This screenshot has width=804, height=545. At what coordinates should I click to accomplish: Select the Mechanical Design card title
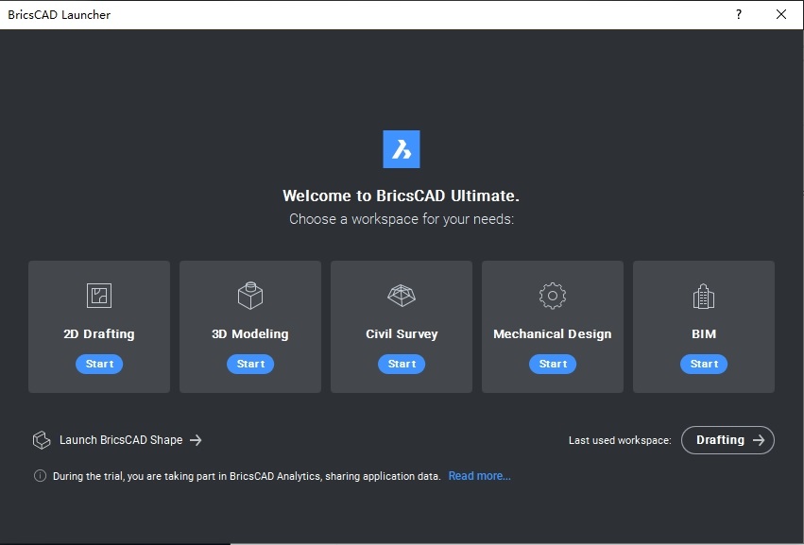[x=553, y=333]
